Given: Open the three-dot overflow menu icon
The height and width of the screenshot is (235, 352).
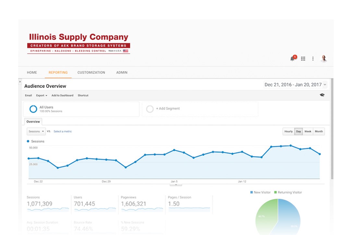Looking at the screenshot, I should 313,59.
